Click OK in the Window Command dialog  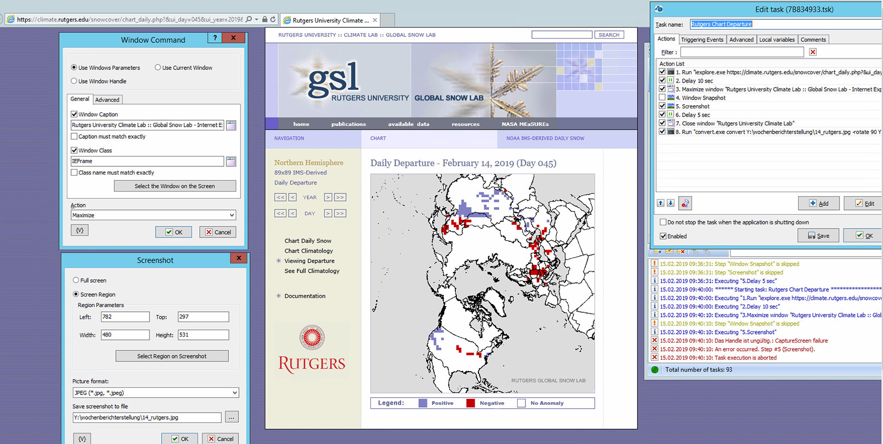click(x=173, y=232)
